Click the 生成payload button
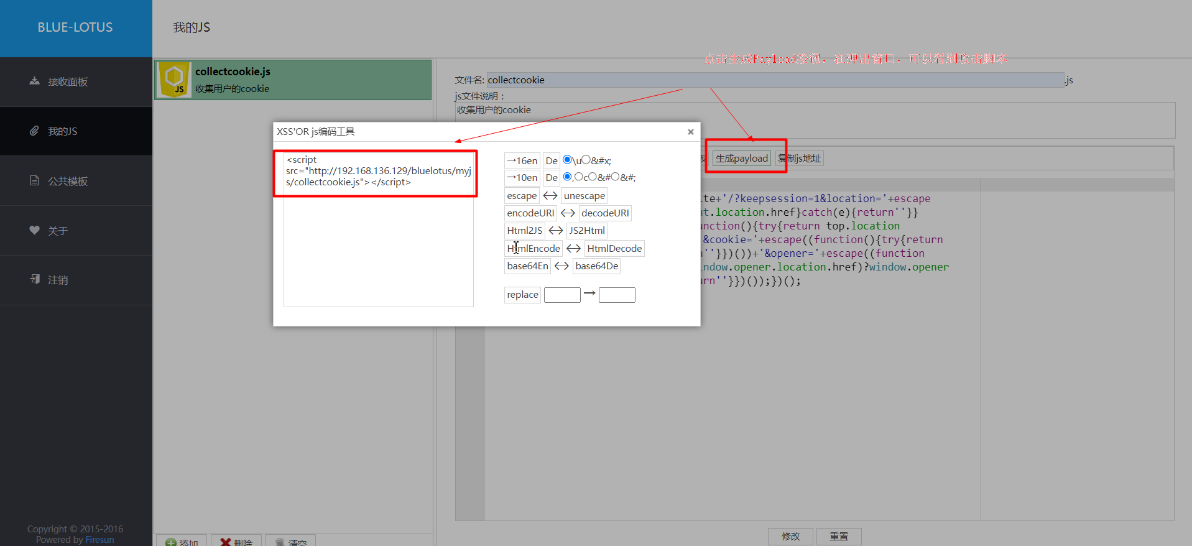This screenshot has width=1192, height=546. point(742,159)
